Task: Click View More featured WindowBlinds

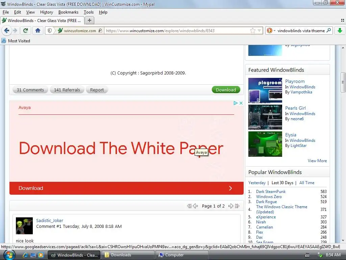Action: coord(317,161)
